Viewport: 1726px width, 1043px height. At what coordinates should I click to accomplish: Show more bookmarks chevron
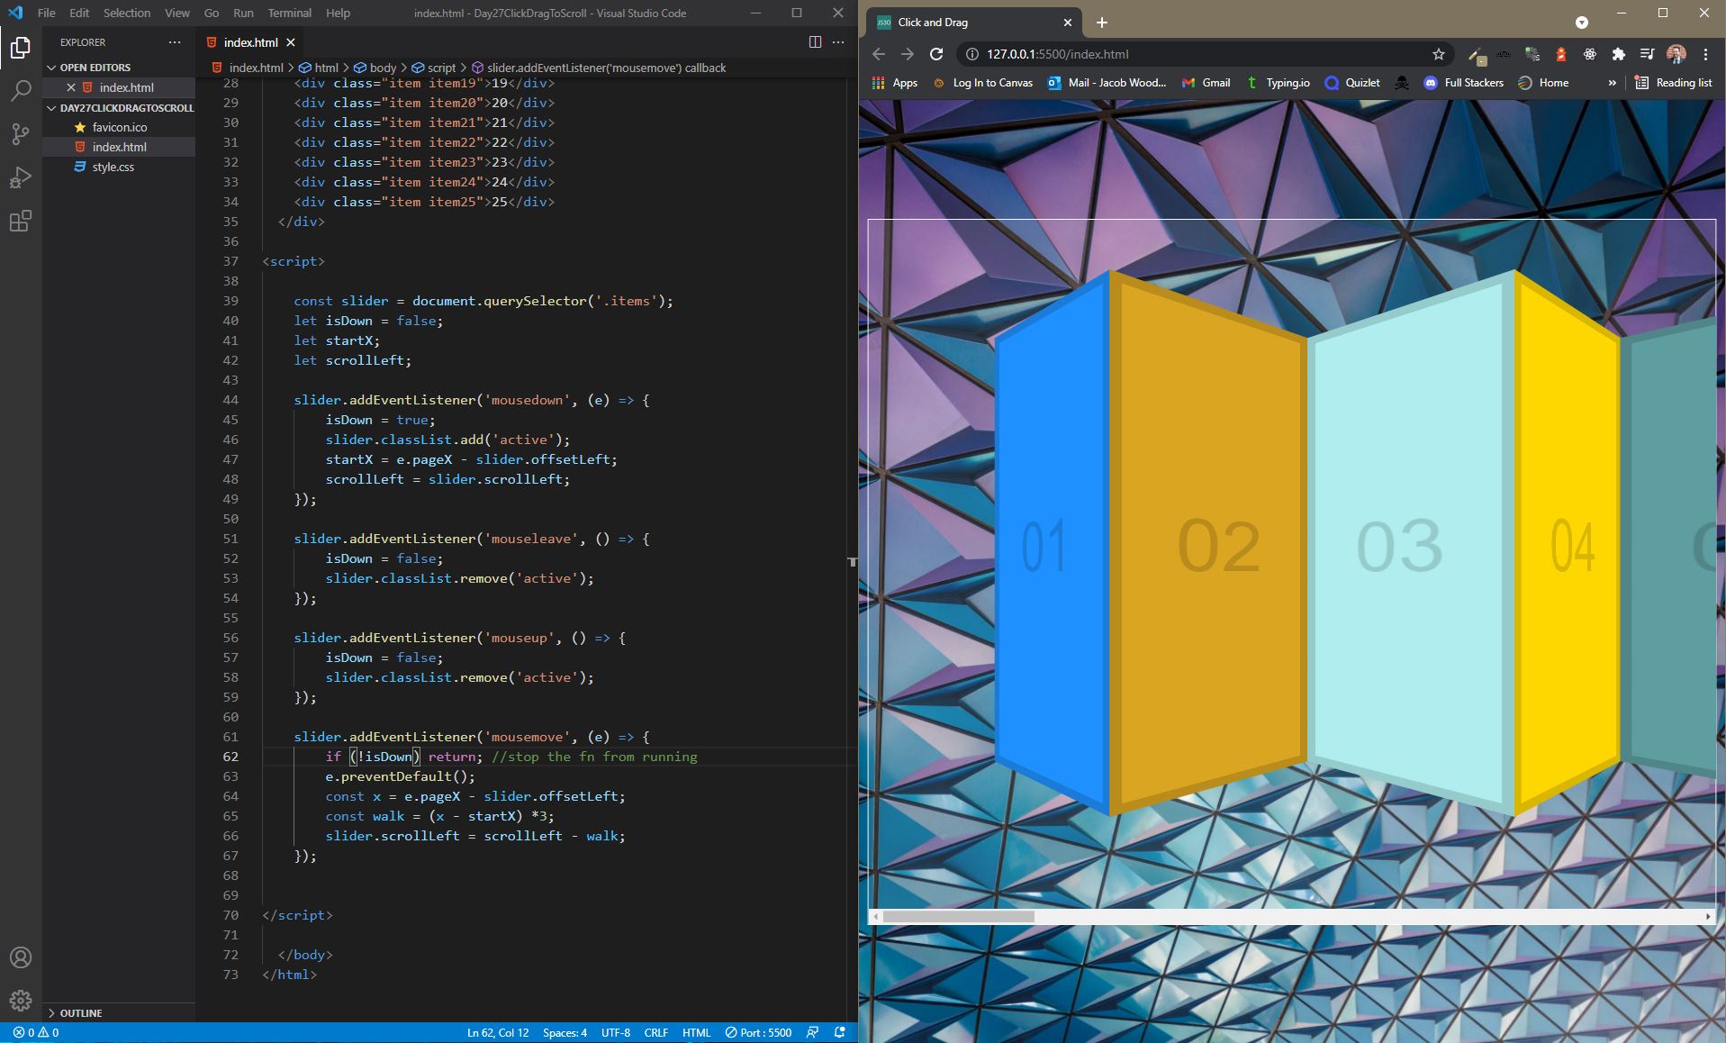pos(1612,83)
